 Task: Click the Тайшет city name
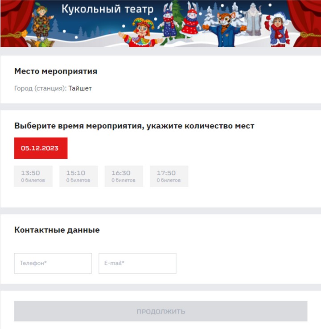(80, 88)
